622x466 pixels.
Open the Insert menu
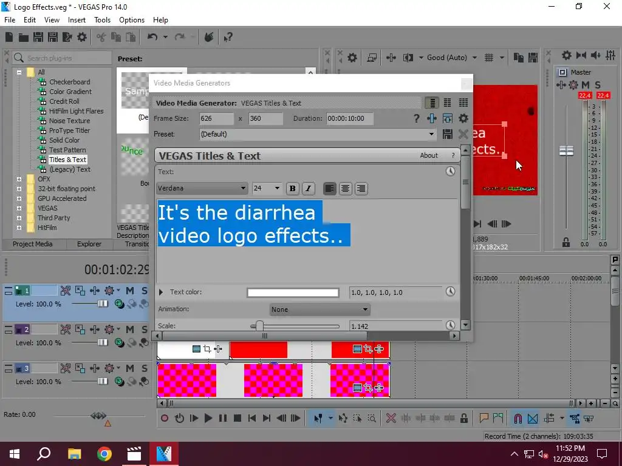[x=77, y=20]
